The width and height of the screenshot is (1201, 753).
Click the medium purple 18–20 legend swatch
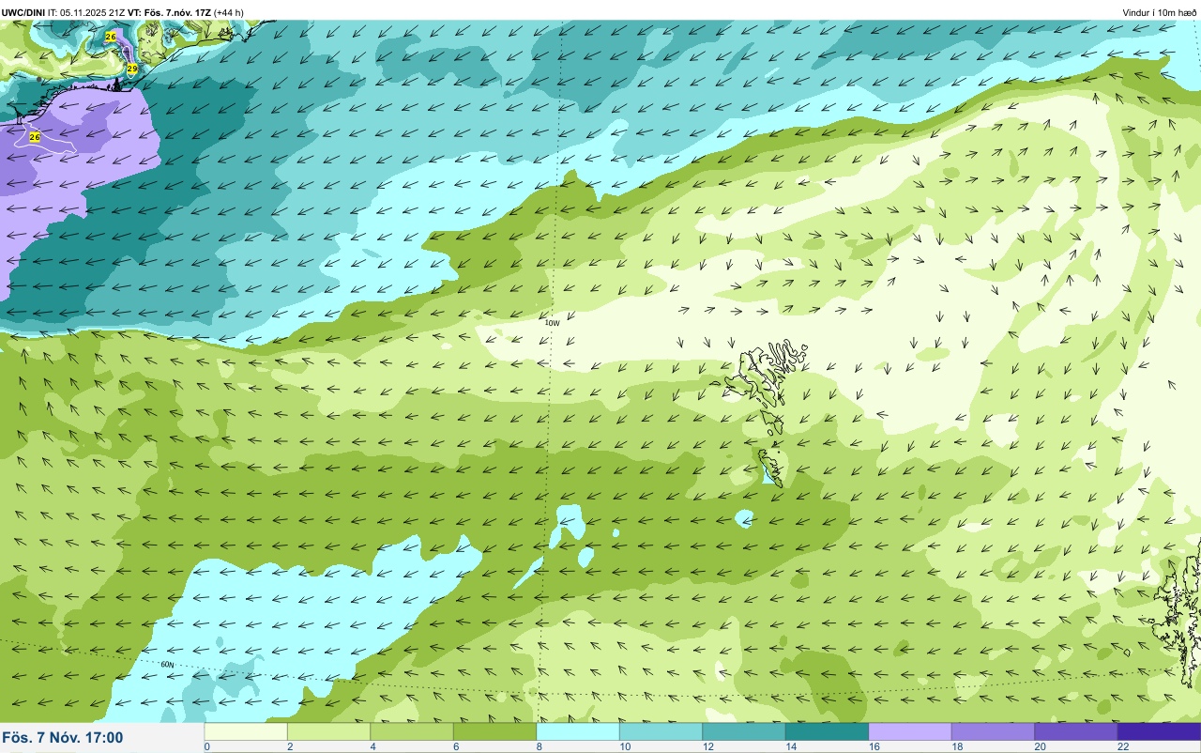pos(993,731)
